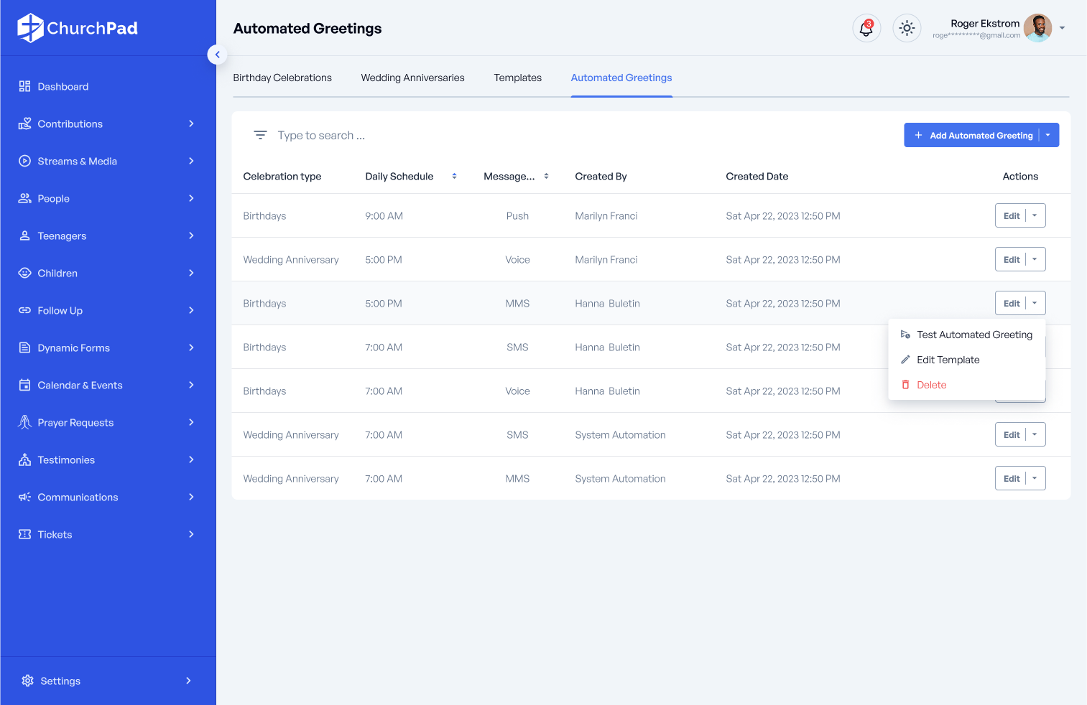Choose Delete from the actions menu

click(931, 385)
